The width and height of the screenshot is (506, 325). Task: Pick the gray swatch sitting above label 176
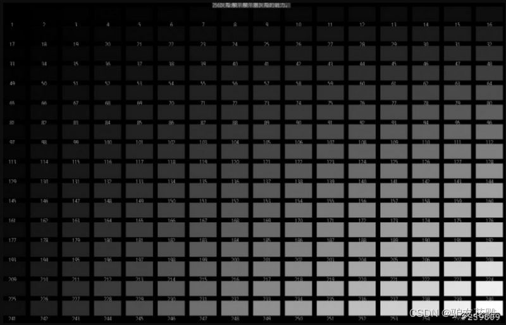tap(489, 210)
